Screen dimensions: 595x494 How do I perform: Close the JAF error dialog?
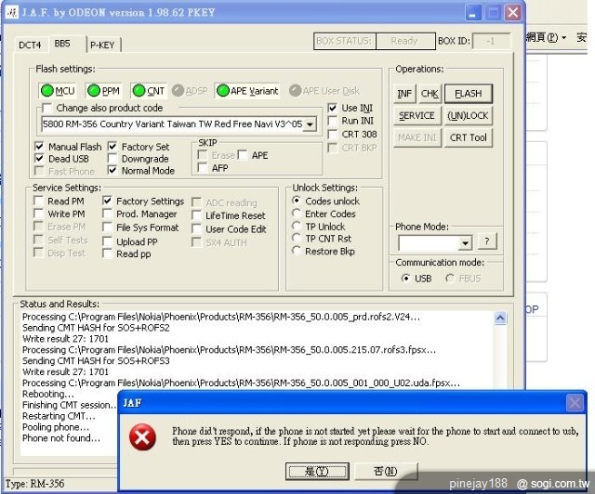pos(575,403)
